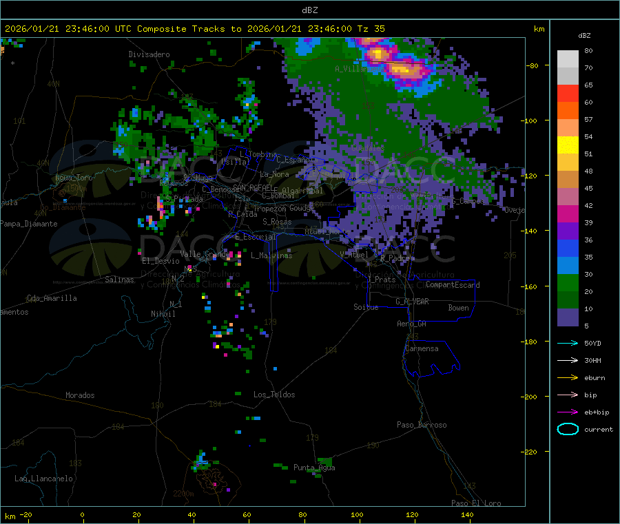Click the S_Rosas place label
This screenshot has width=620, height=524.
277,222
